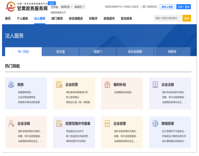
Task: Click the 企业经营 card icon
Action: [59, 85]
